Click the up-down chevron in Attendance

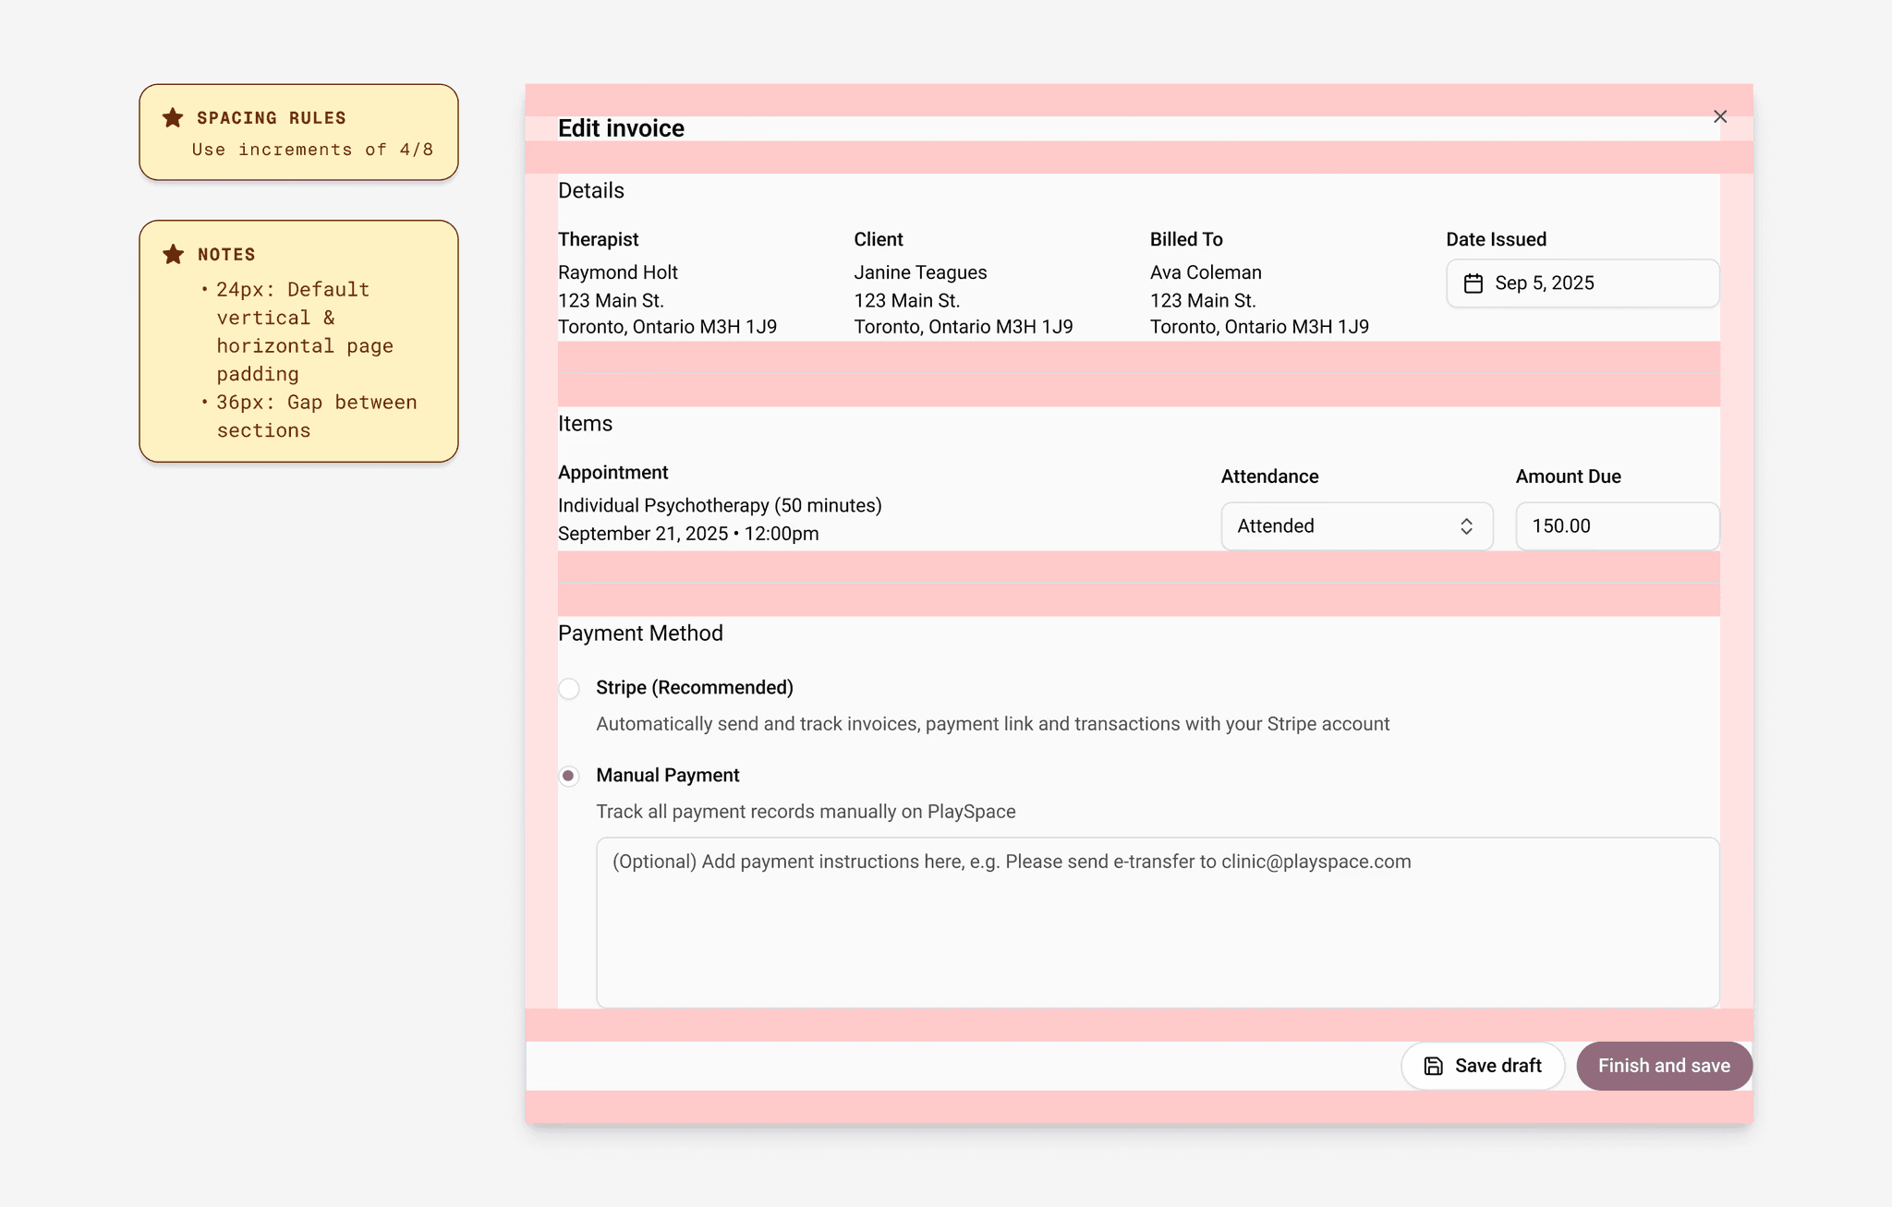[x=1466, y=526]
